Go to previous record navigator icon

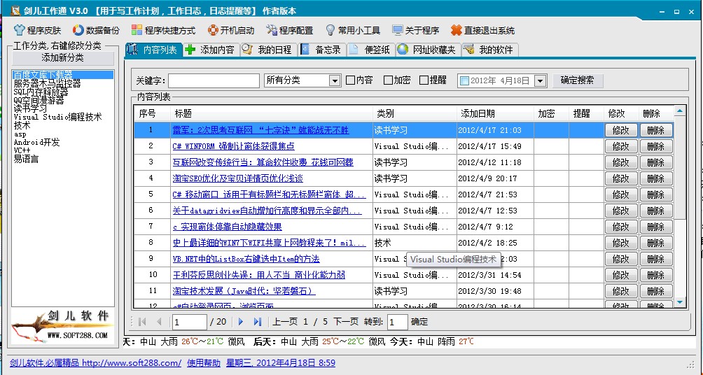coord(159,322)
